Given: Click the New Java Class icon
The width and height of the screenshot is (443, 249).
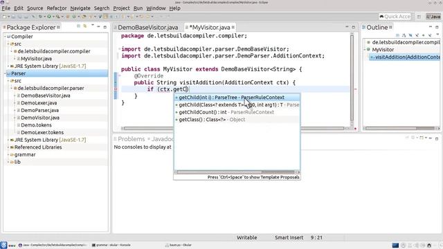Looking at the screenshot, I should (74, 17).
